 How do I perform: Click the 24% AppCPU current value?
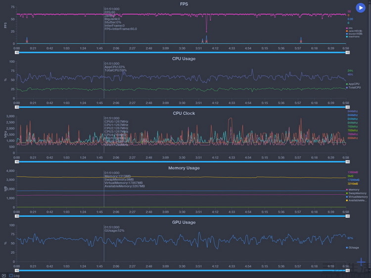point(350,71)
